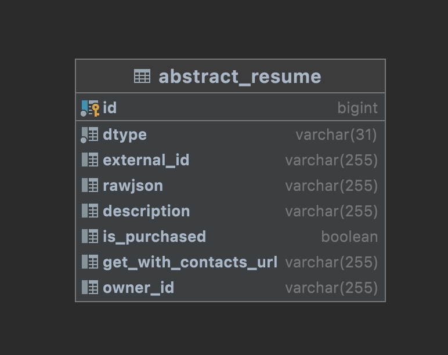Screen dimensions: 448x355
Task: Click the column icon beside get_with_contacts_url
Action: [x=90, y=262]
